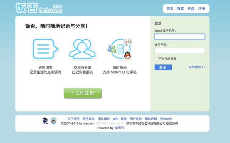Image resolution: width=230 pixels, height=143 pixels.
Task: Click the green 立即注册 button
Action: click(83, 93)
